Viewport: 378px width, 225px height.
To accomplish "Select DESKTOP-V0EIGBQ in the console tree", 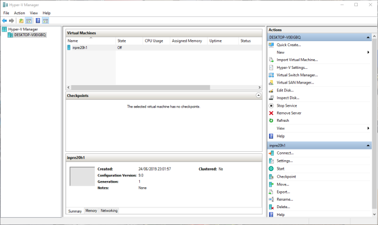I will (x=30, y=35).
